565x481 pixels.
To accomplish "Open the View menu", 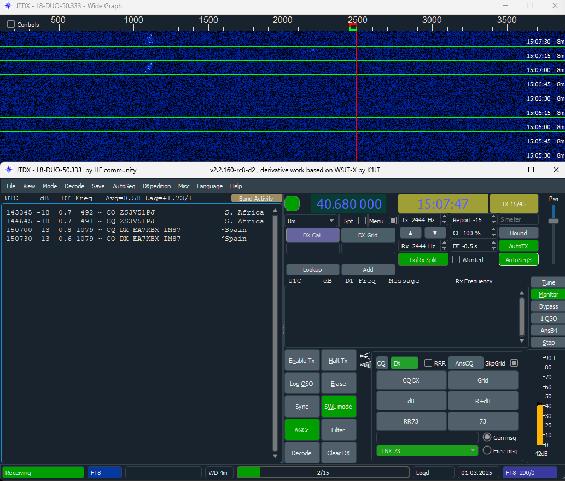I will pyautogui.click(x=29, y=186).
